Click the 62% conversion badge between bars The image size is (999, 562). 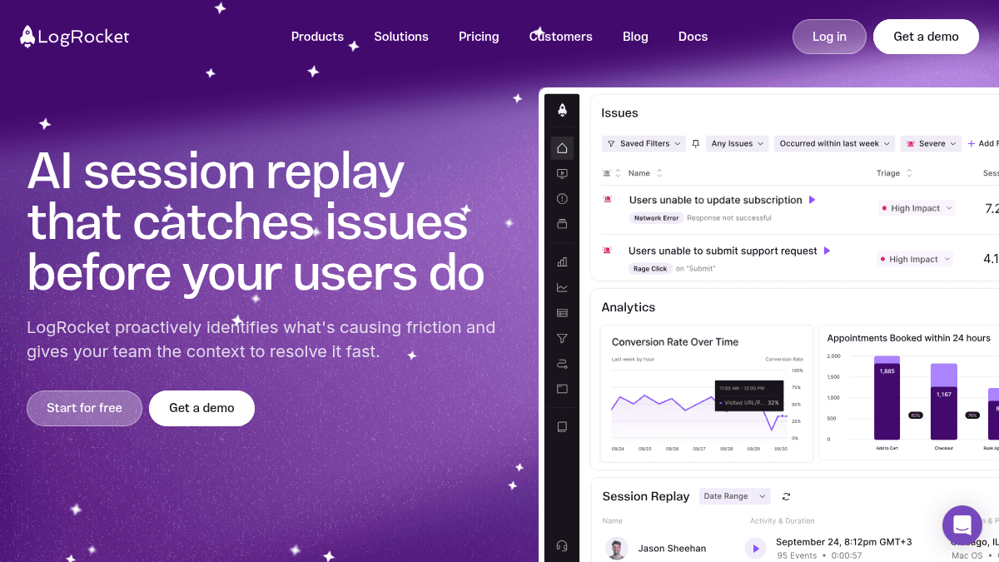(916, 415)
